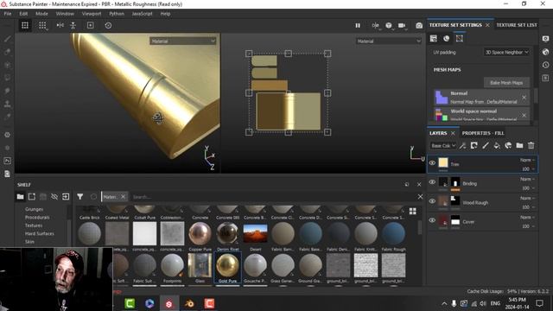Open the File menu
Image resolution: width=553 pixels, height=311 pixels.
tap(8, 14)
